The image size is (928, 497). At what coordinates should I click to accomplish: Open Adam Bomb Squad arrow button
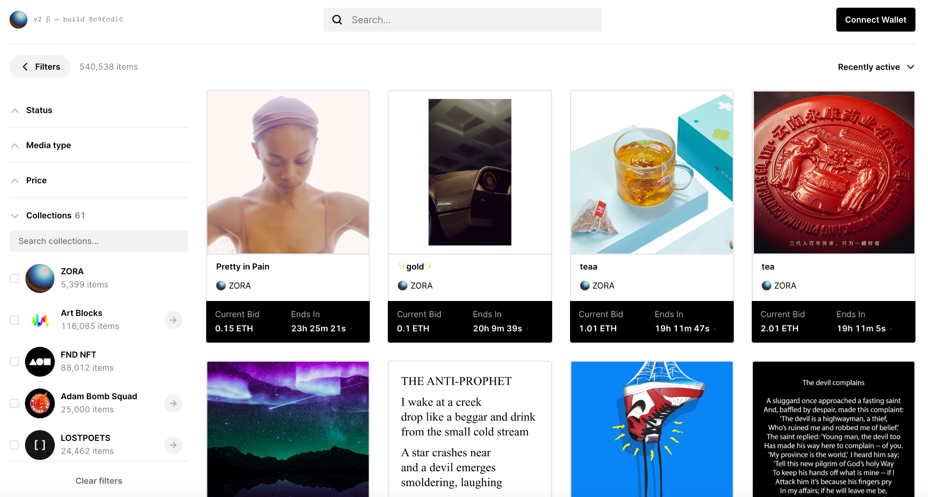coord(173,403)
